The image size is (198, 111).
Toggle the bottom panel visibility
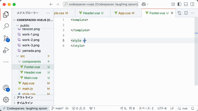tap(186, 4)
